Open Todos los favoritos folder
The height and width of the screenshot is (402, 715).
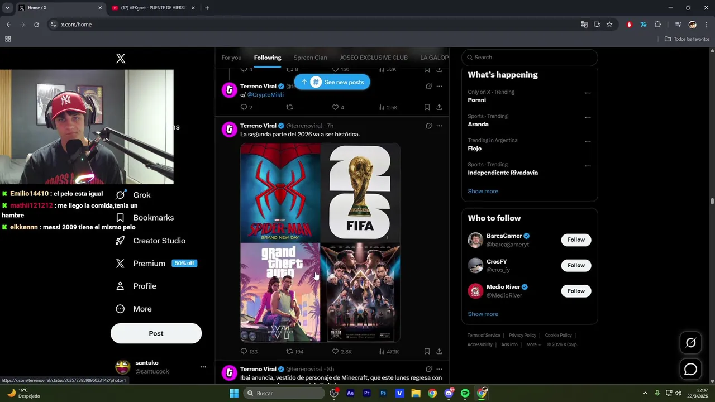[x=687, y=39]
